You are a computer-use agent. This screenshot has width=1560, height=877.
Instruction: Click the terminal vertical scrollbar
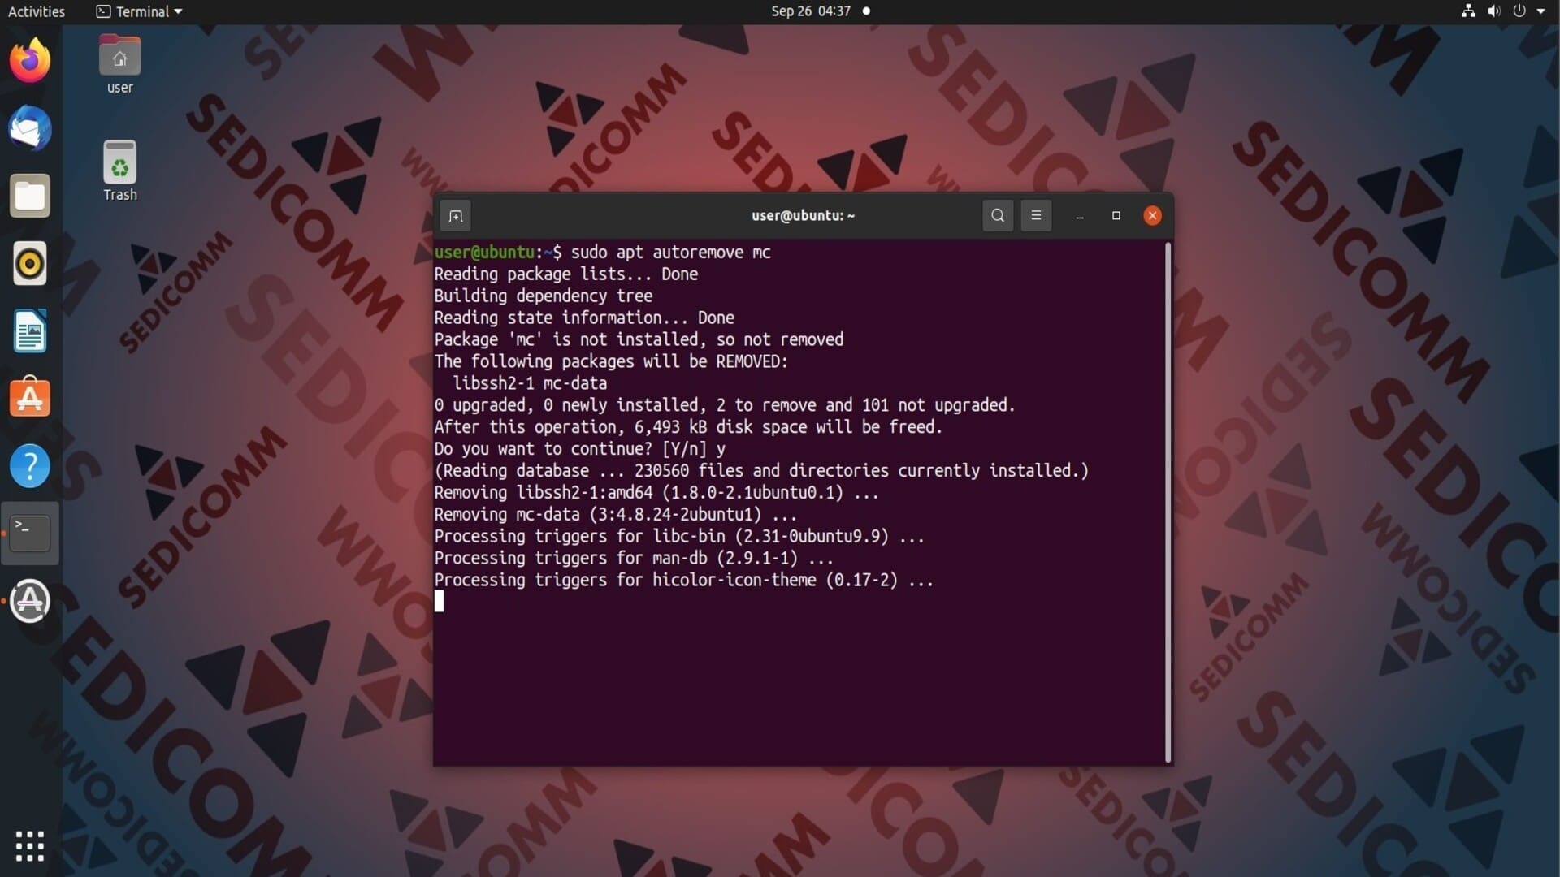(1168, 502)
